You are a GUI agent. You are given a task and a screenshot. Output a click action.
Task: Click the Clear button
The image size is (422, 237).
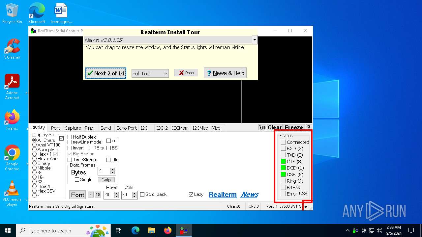click(275, 127)
